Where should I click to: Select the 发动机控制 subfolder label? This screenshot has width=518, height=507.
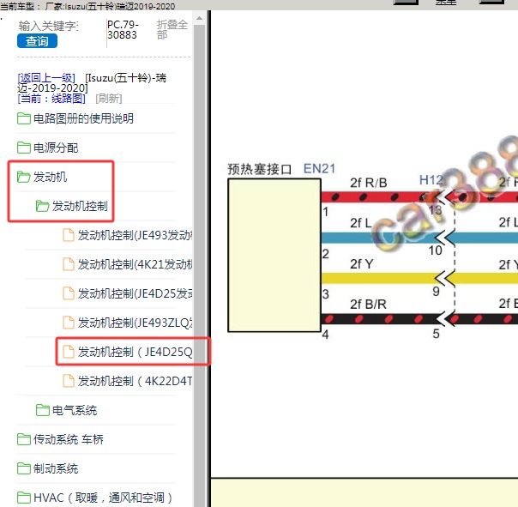tap(80, 206)
